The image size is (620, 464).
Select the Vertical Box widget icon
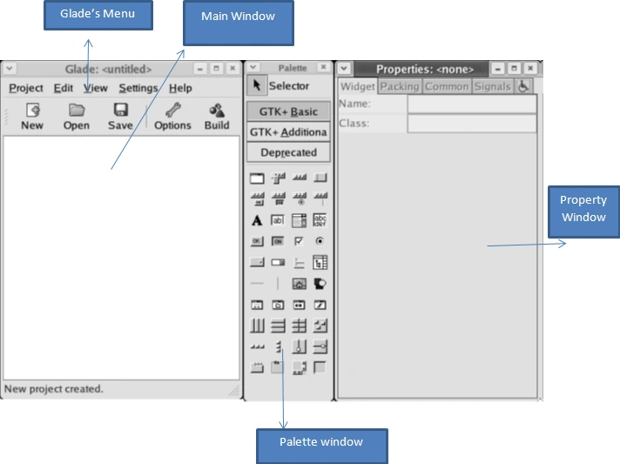[x=278, y=326]
